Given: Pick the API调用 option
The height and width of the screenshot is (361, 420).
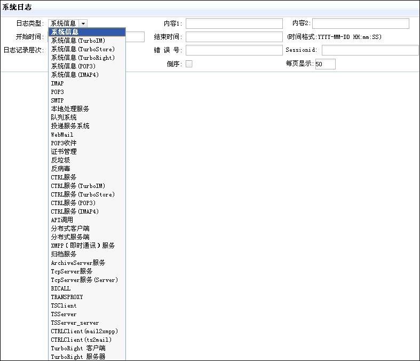Looking at the screenshot, I should 62,220.
